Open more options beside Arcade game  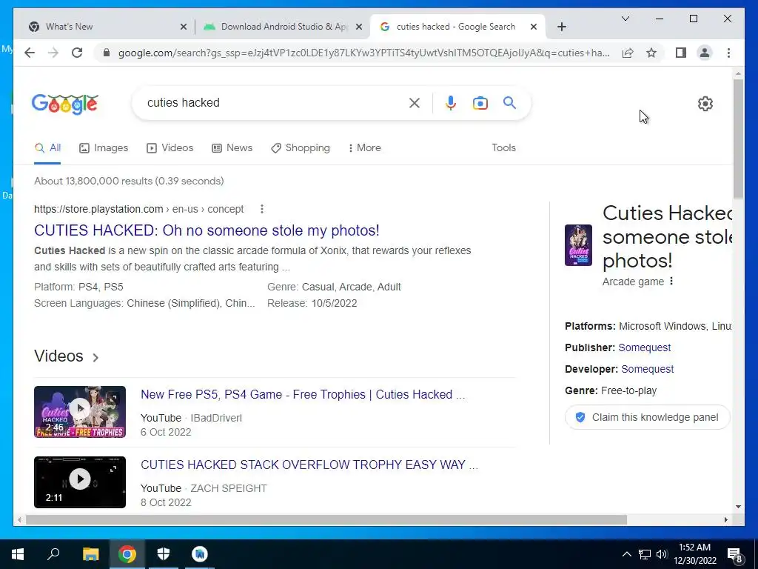tap(671, 281)
